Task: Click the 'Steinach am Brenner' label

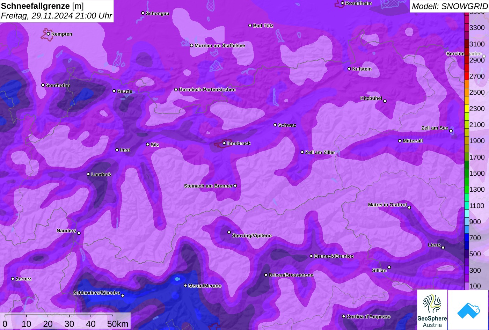Action: click(208, 186)
